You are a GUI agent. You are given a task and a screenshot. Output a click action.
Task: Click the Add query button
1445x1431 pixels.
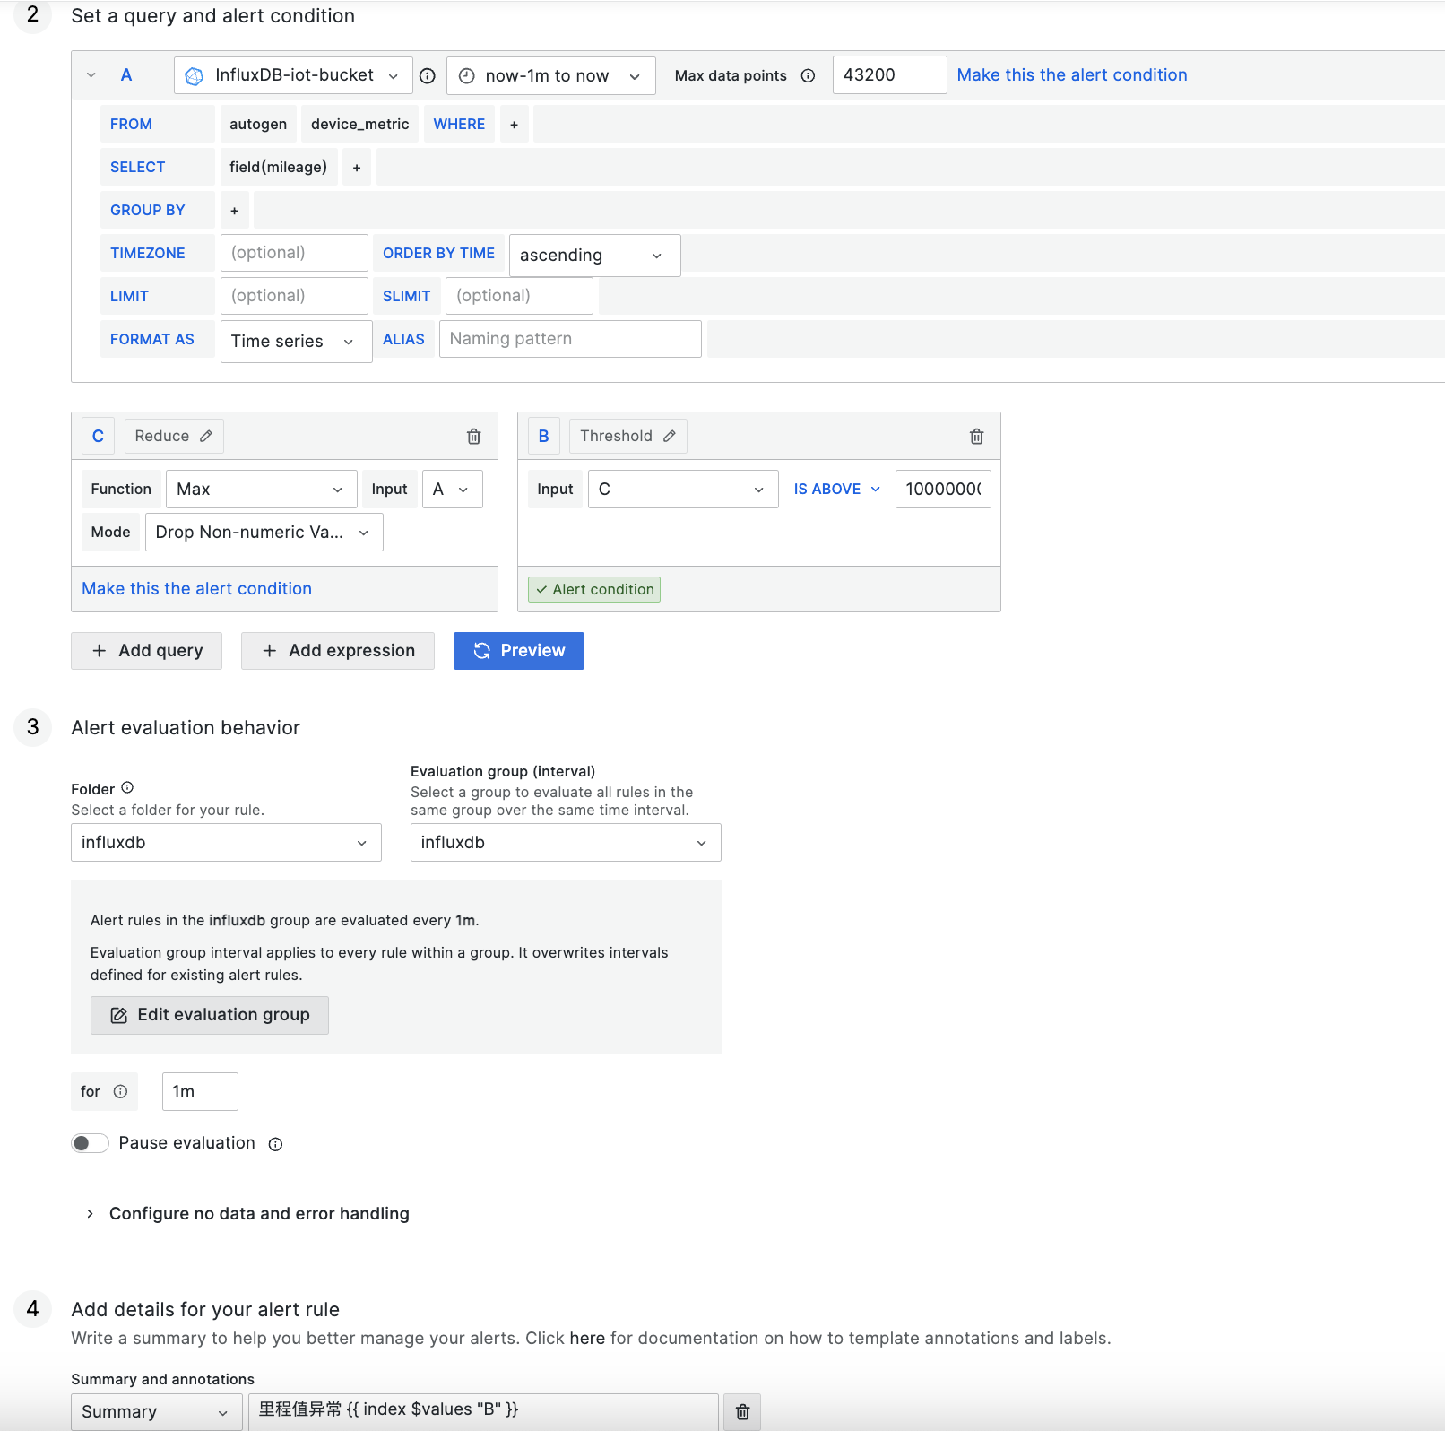147,651
